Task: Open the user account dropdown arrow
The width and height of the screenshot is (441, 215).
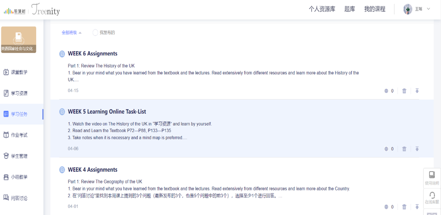Action: 428,9
